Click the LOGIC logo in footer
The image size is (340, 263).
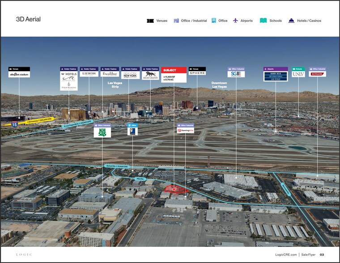tap(24, 255)
